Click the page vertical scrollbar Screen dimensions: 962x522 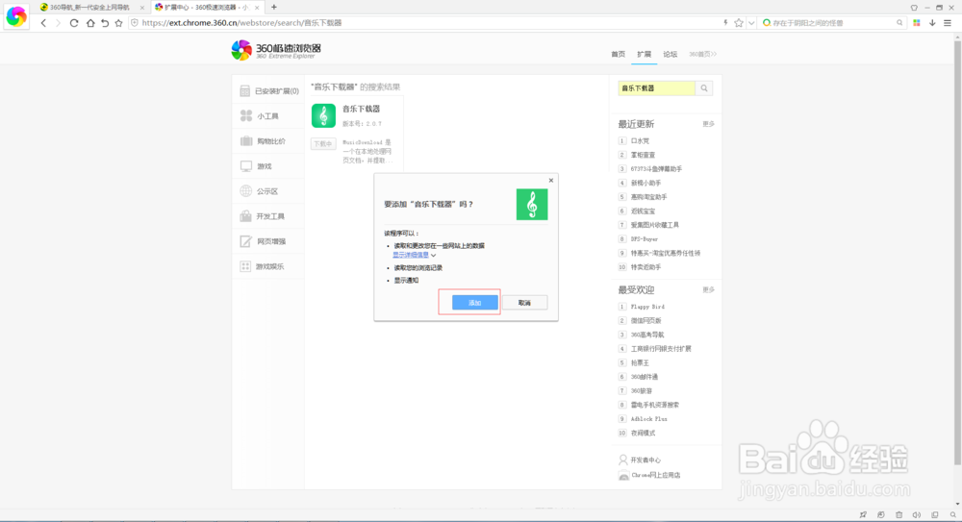point(958,253)
